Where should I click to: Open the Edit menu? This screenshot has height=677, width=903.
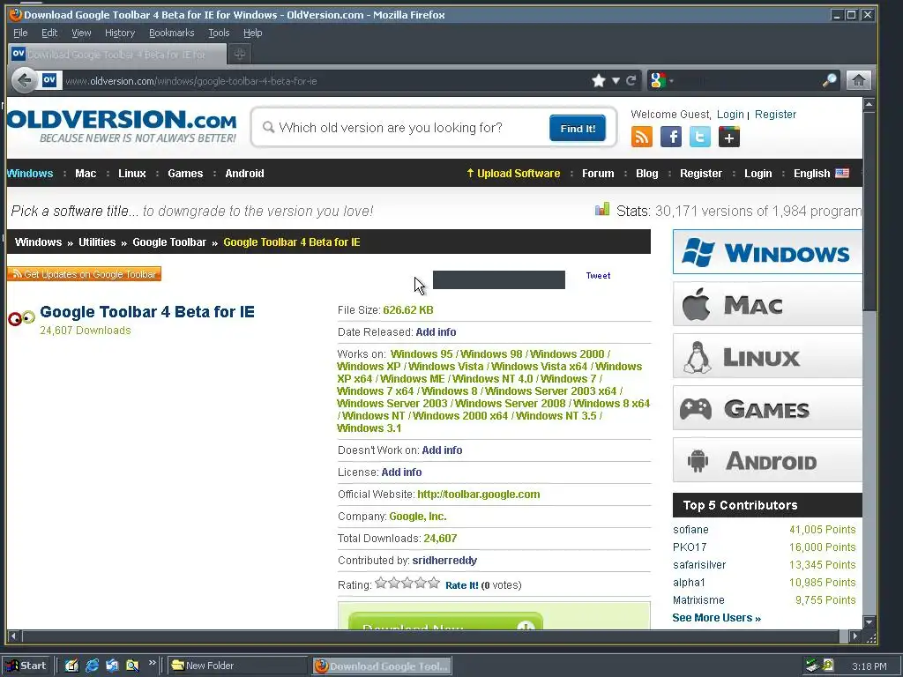49,33
